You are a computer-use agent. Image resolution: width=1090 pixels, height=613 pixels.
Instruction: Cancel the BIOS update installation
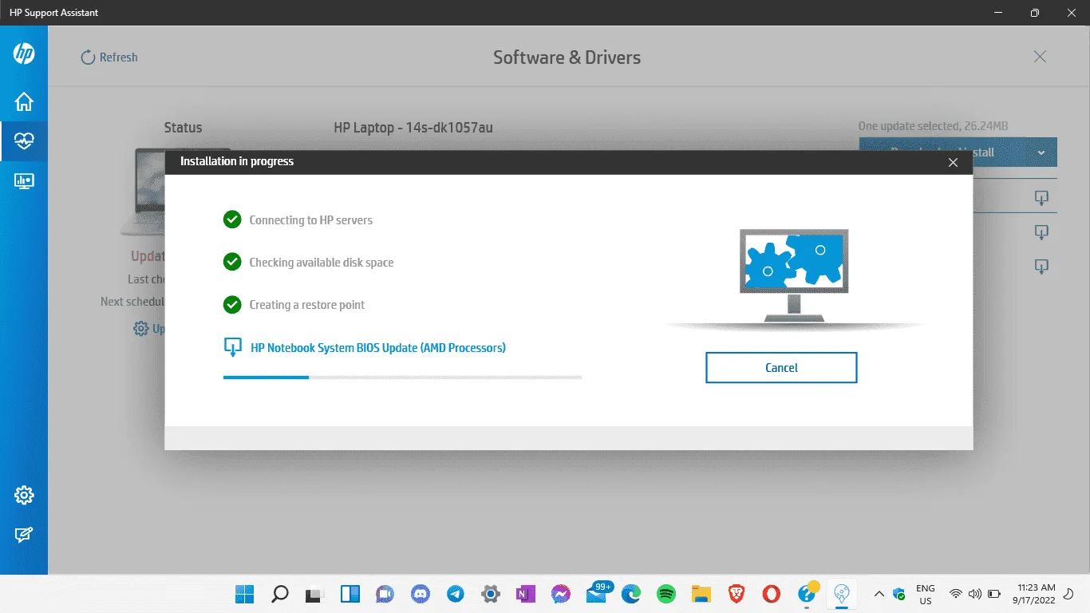pos(781,368)
